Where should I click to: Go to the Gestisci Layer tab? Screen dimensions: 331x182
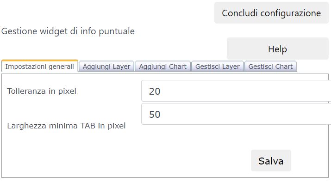[x=218, y=67]
